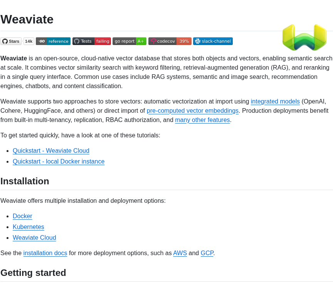This screenshot has height=284, width=333.
Task: Visit the GCP deployment link
Action: [207, 253]
